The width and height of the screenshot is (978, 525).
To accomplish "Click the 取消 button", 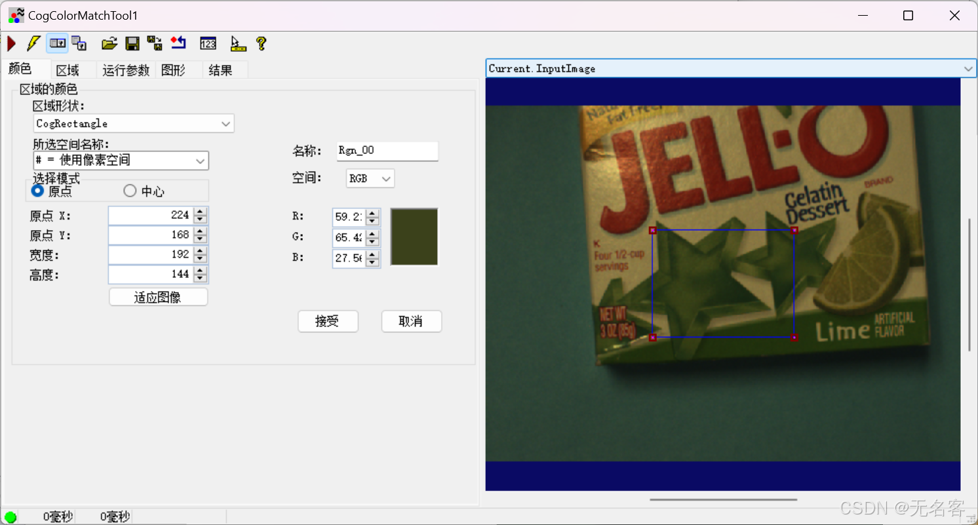I will pos(412,321).
